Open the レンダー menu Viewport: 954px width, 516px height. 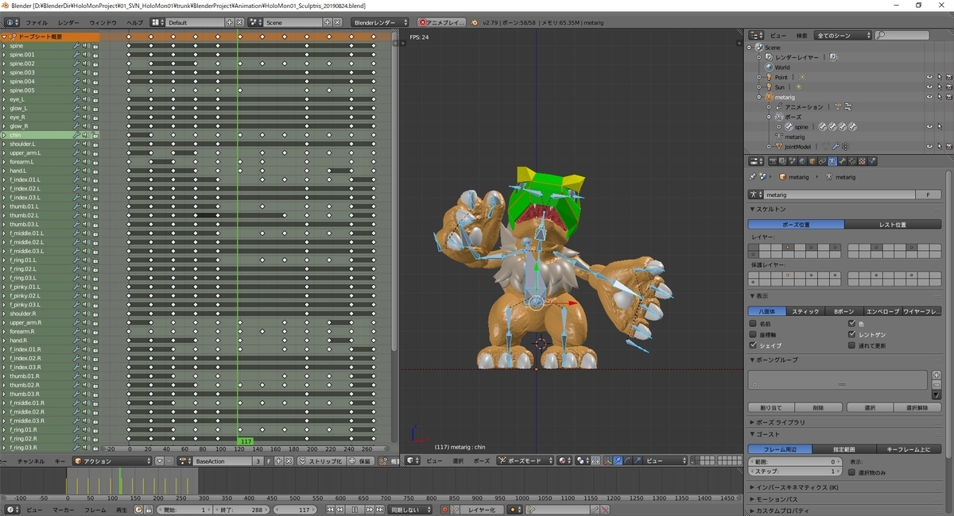(x=68, y=22)
